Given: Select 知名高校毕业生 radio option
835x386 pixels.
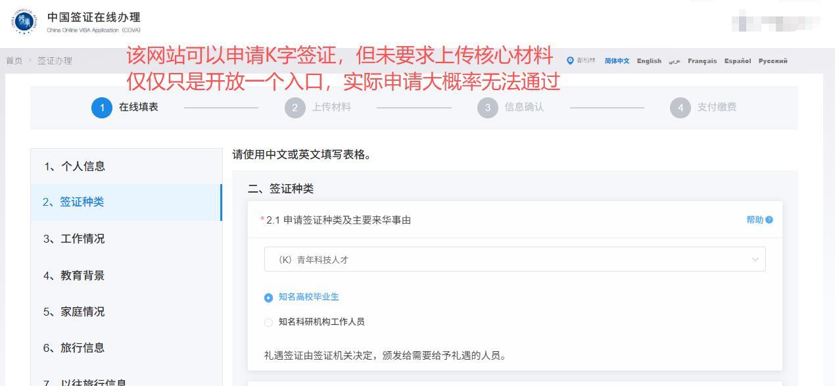Looking at the screenshot, I should pos(268,298).
